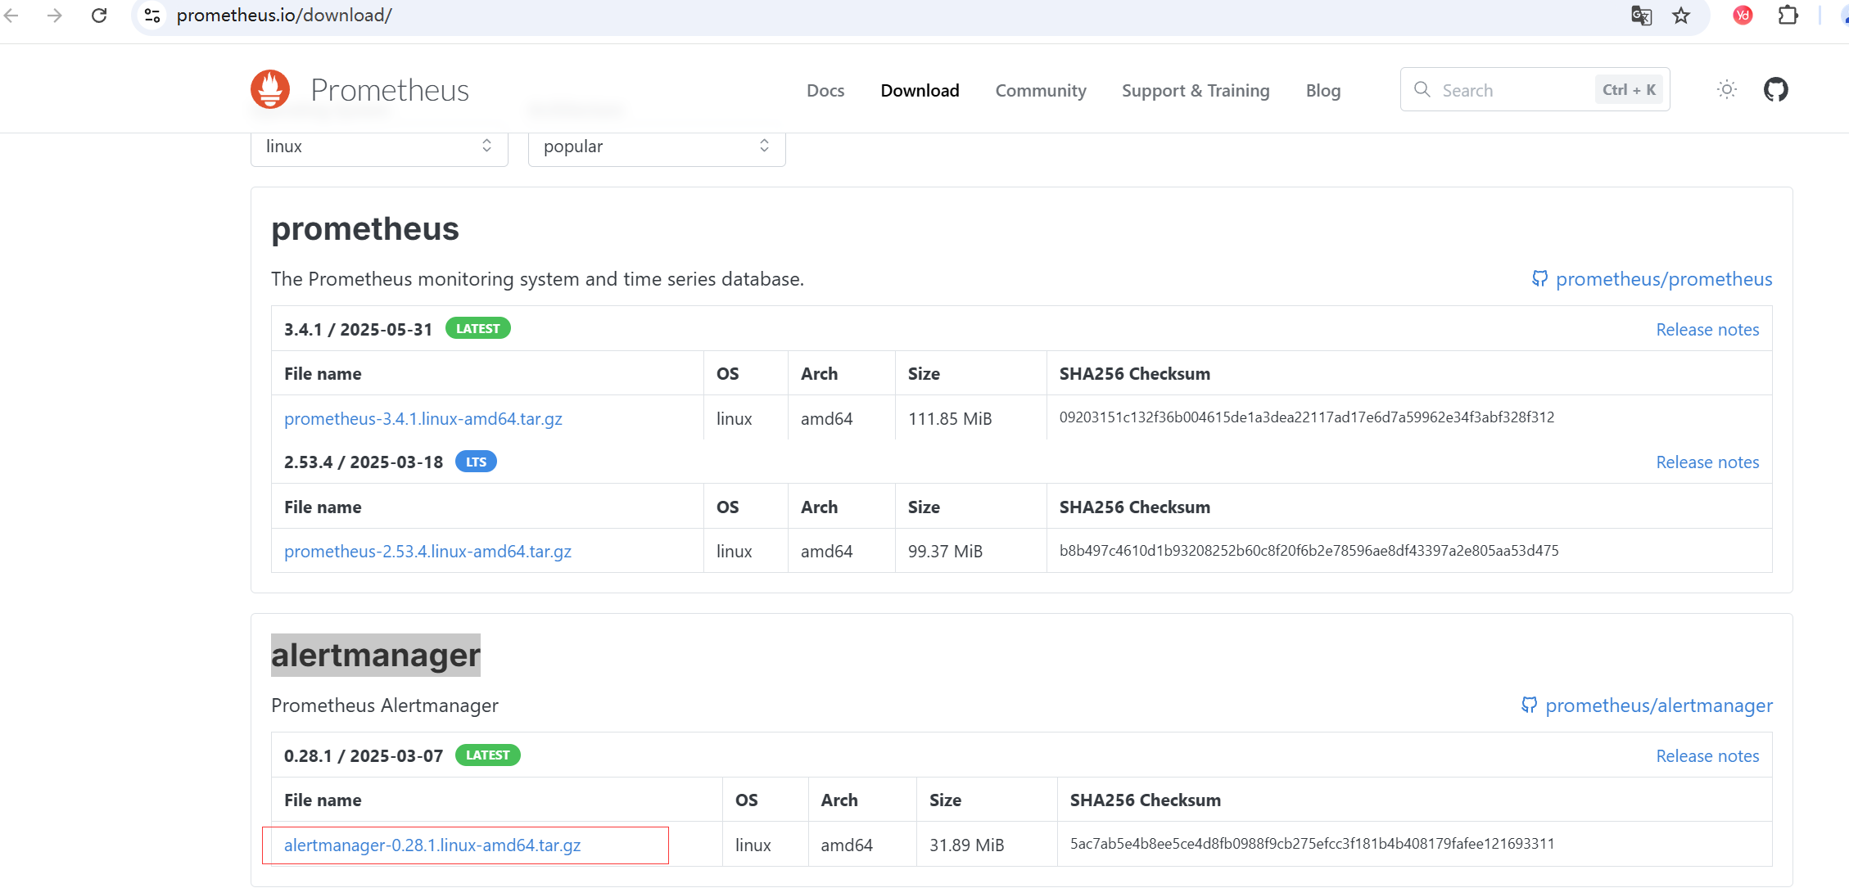Click the translate page icon
1849x888 pixels.
click(x=1641, y=16)
